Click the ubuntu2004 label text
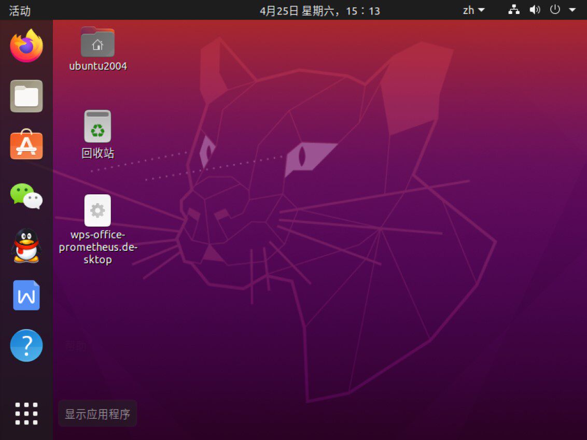Image resolution: width=587 pixels, height=440 pixels. (98, 66)
